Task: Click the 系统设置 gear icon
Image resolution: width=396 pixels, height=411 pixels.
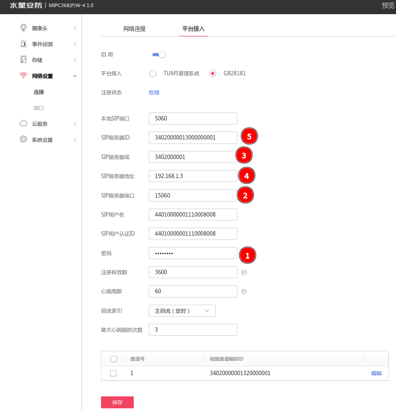Action: [x=23, y=139]
